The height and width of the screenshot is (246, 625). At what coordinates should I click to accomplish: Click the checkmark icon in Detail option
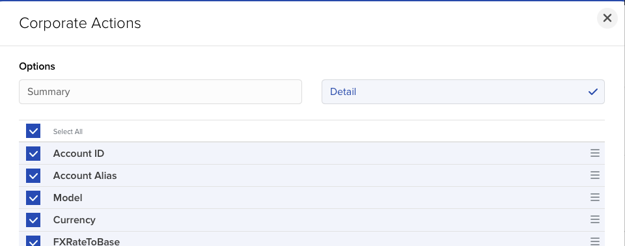592,92
